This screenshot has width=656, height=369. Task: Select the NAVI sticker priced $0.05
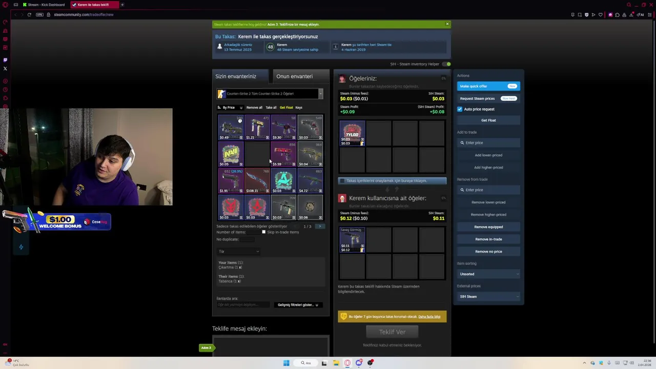(231, 154)
